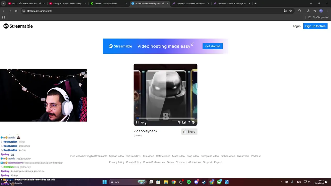
Task: Open the Community Guidelines link
Action: coord(188,162)
